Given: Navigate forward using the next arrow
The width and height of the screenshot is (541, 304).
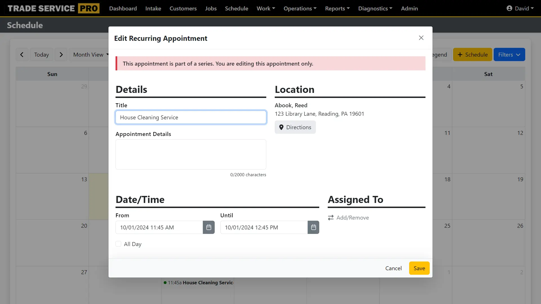Looking at the screenshot, I should [x=61, y=54].
